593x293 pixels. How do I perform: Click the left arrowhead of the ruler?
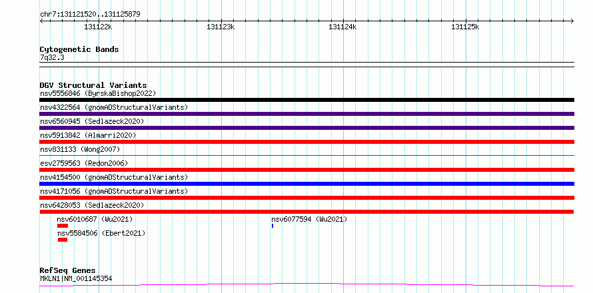click(41, 21)
